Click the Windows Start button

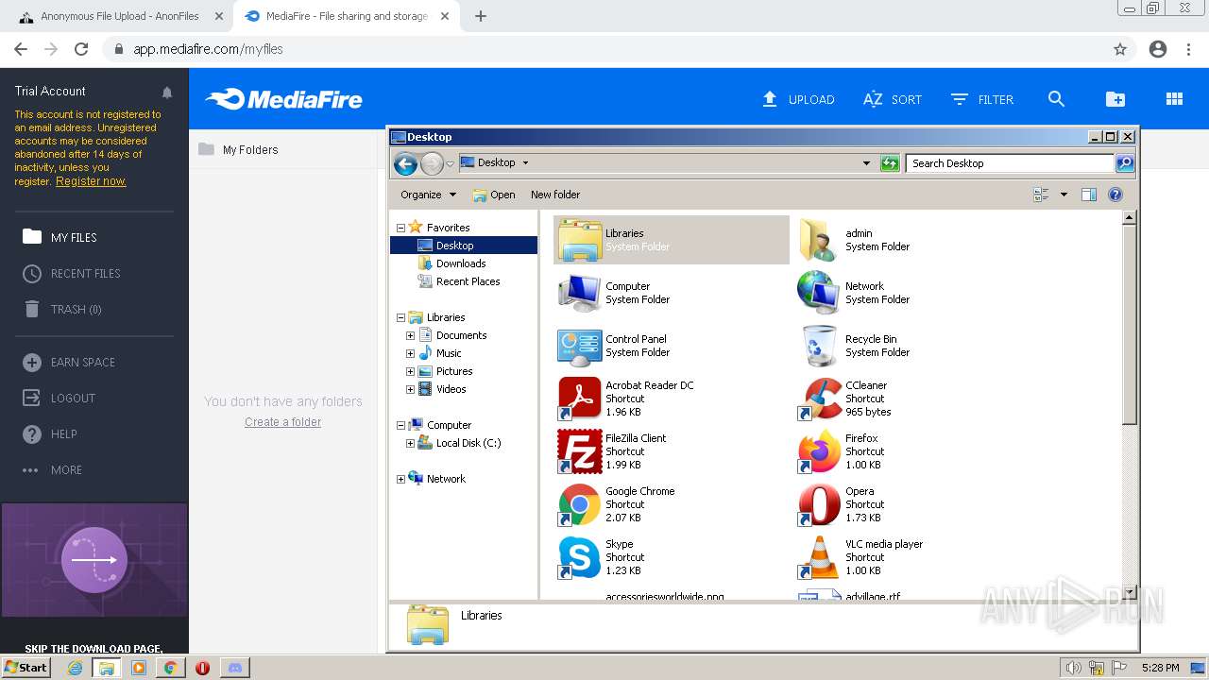(x=26, y=667)
